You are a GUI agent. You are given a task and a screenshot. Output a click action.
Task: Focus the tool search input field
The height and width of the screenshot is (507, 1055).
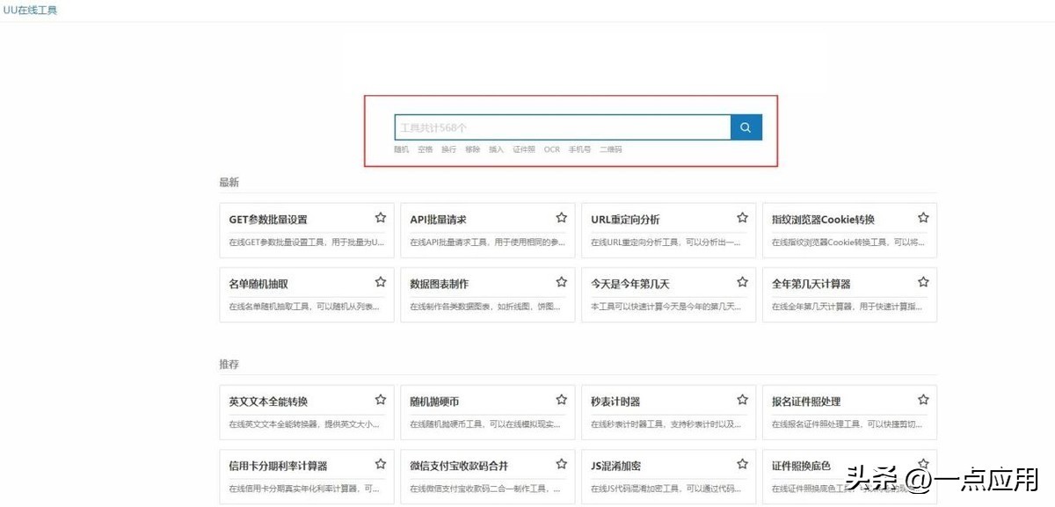tap(562, 127)
